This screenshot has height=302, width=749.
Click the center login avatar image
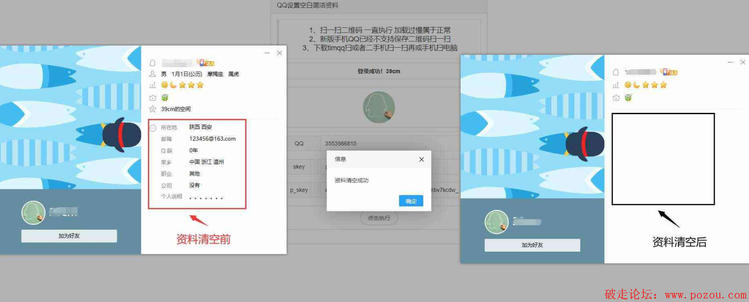pyautogui.click(x=379, y=107)
